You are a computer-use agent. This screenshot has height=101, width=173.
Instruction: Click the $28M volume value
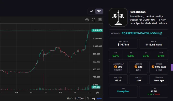coord(138,70)
